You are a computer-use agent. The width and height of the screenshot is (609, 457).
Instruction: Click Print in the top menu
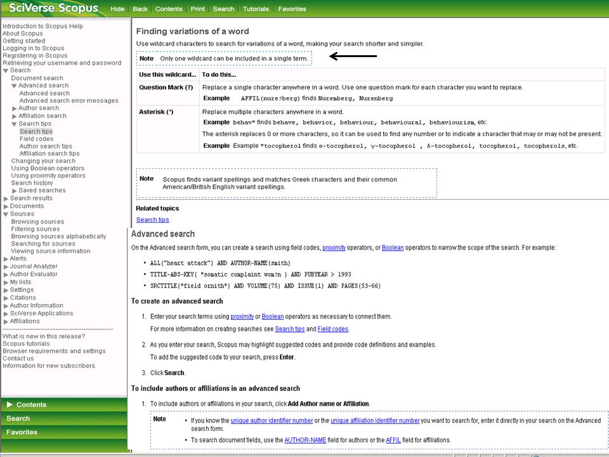tap(197, 9)
